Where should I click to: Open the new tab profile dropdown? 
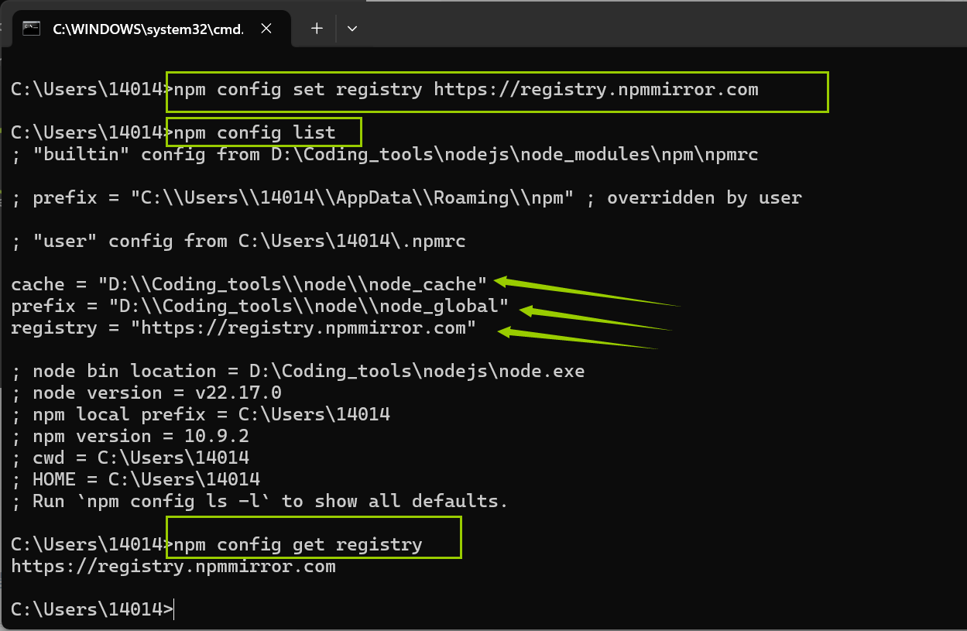[352, 29]
